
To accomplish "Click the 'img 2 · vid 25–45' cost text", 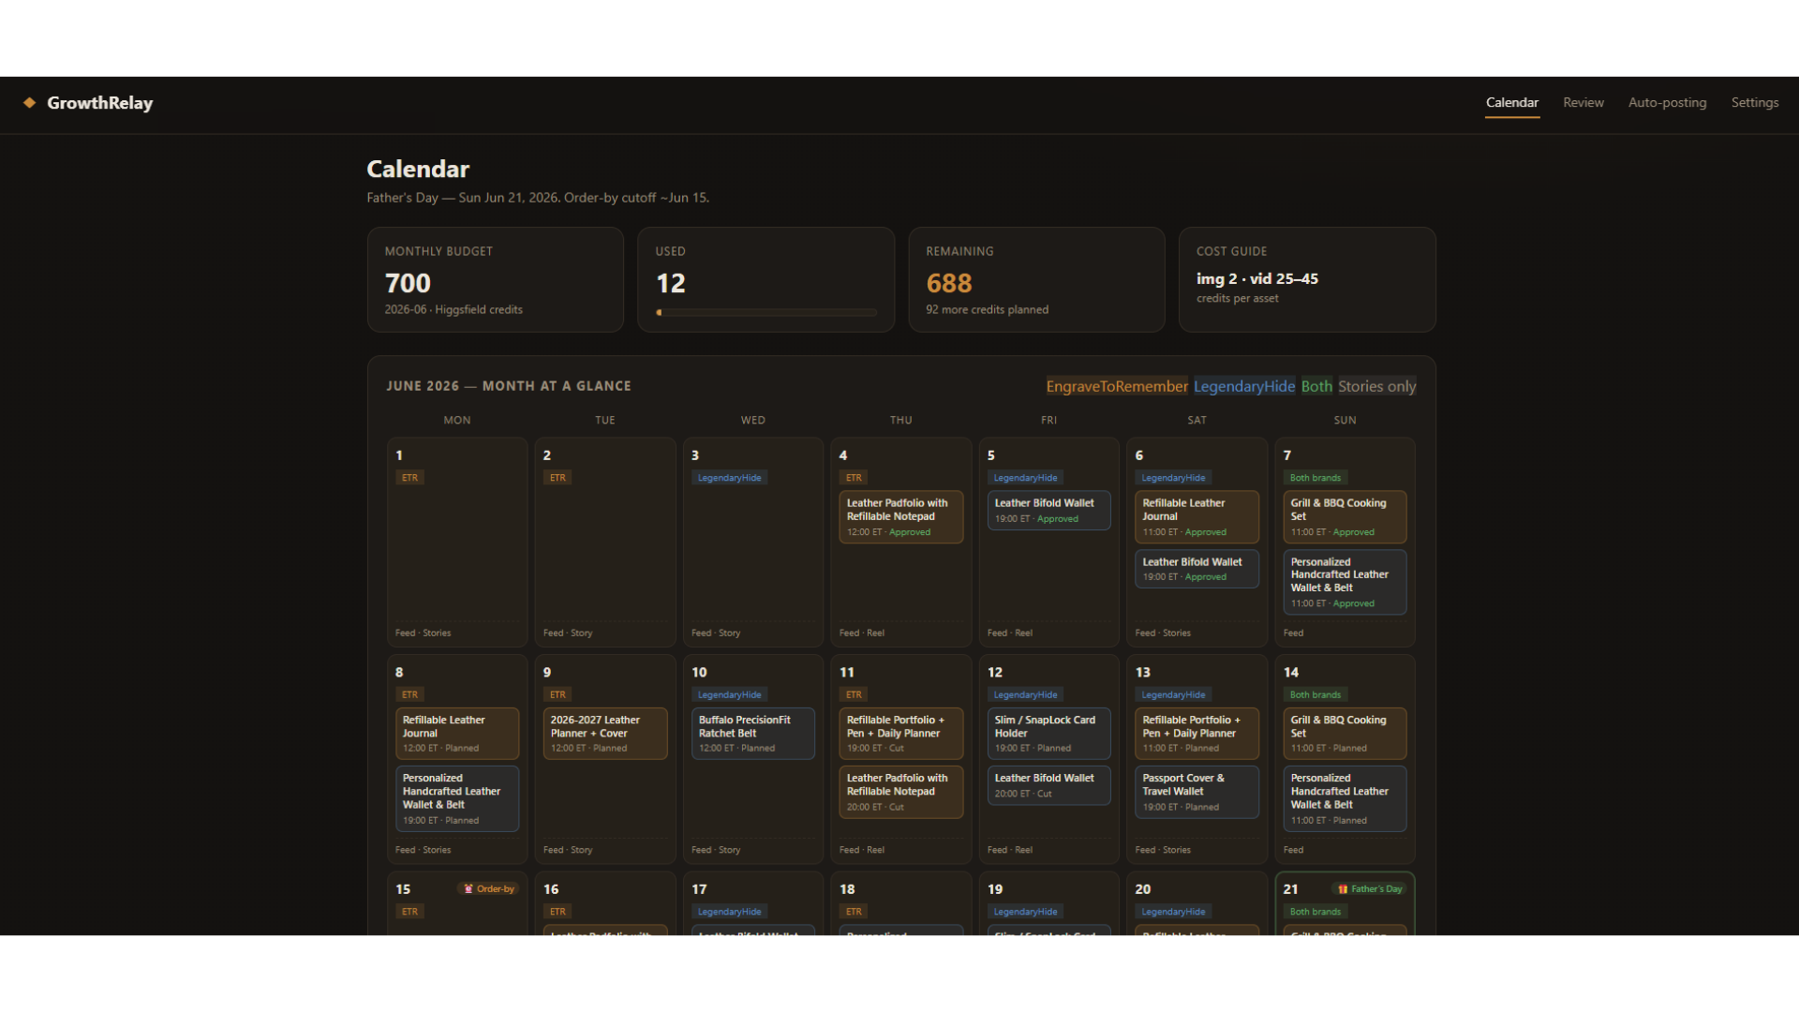I will coord(1257,279).
